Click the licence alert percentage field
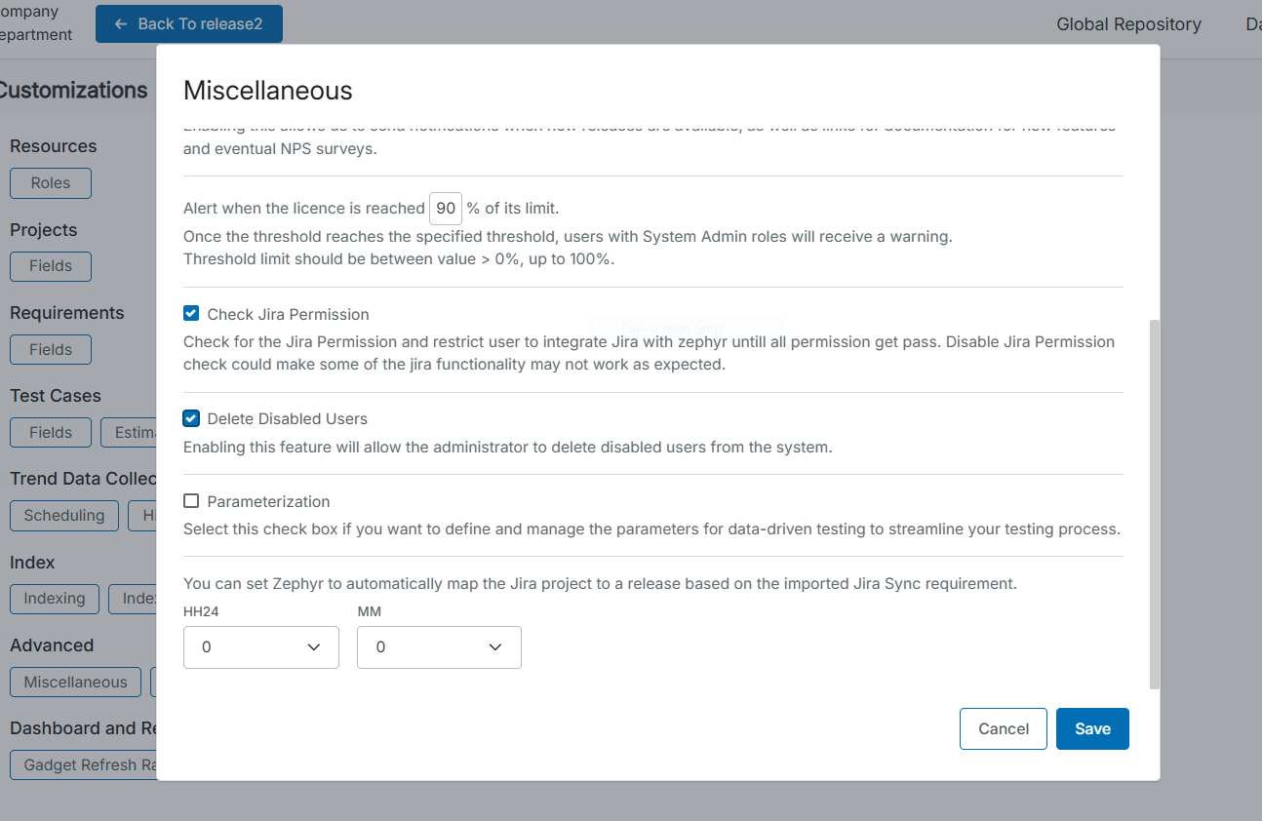This screenshot has width=1262, height=821. (446, 208)
